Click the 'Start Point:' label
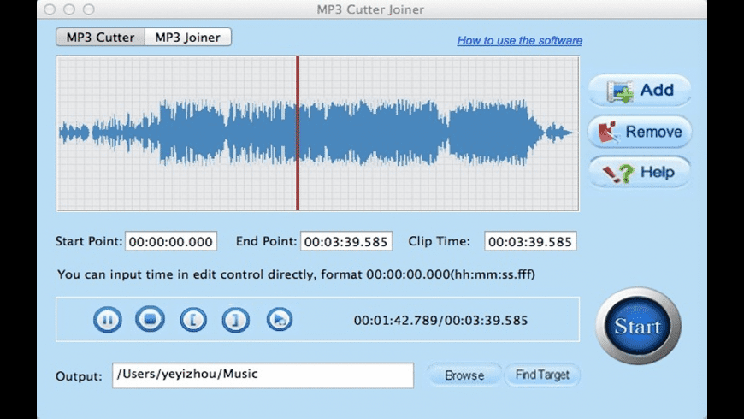This screenshot has width=744, height=419. coord(89,241)
